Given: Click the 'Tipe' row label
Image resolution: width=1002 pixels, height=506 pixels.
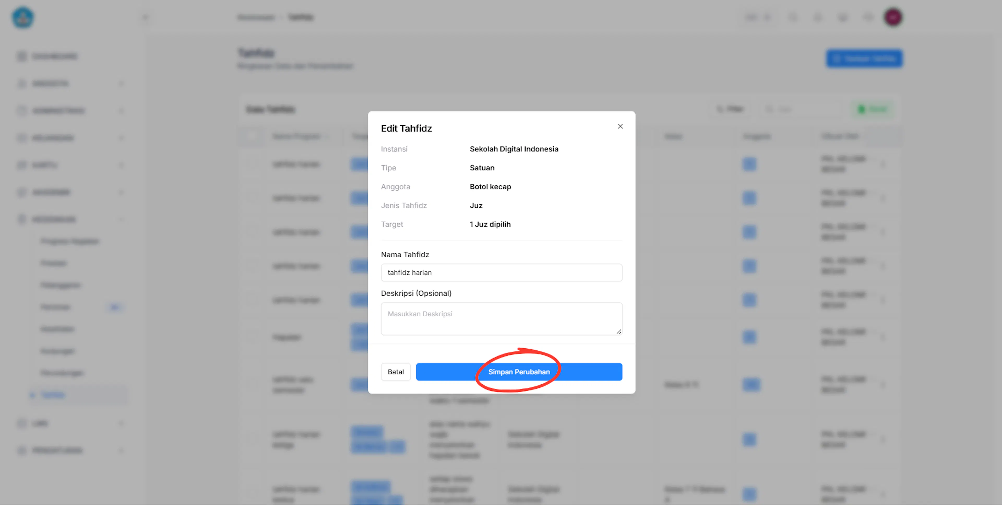Looking at the screenshot, I should coord(389,168).
